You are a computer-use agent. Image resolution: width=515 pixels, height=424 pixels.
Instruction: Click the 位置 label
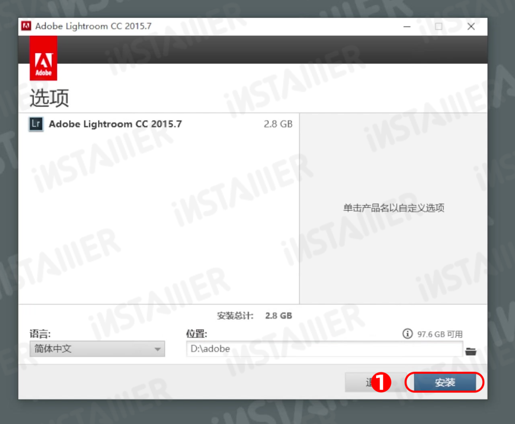click(196, 334)
